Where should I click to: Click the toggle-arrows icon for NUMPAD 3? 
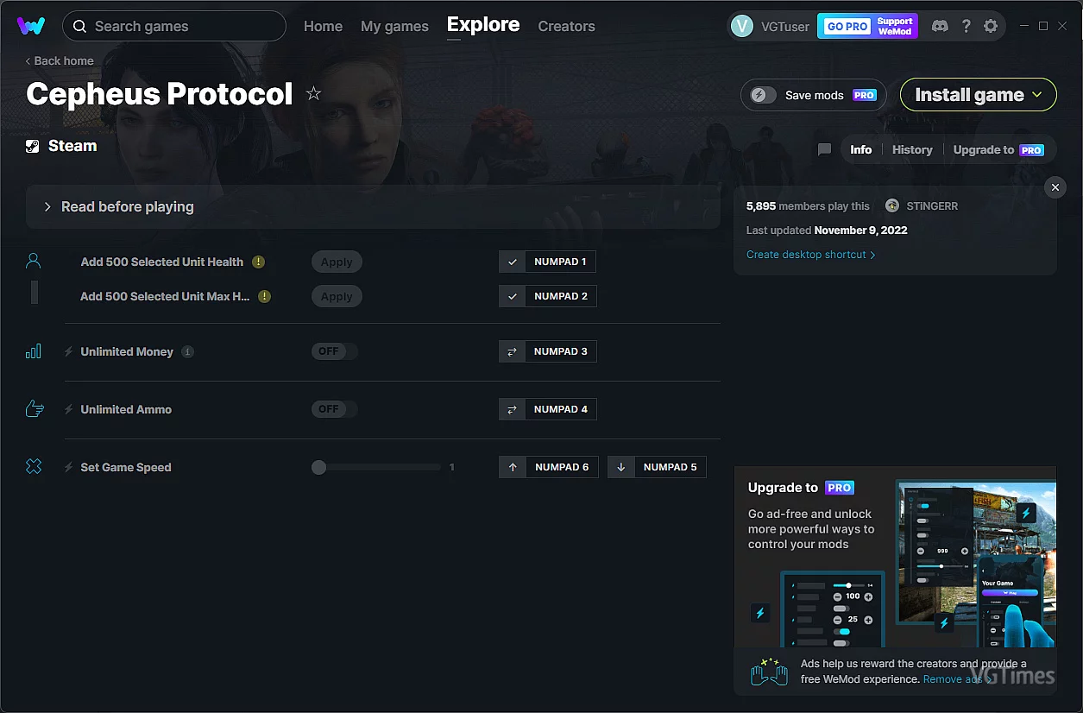(x=513, y=351)
